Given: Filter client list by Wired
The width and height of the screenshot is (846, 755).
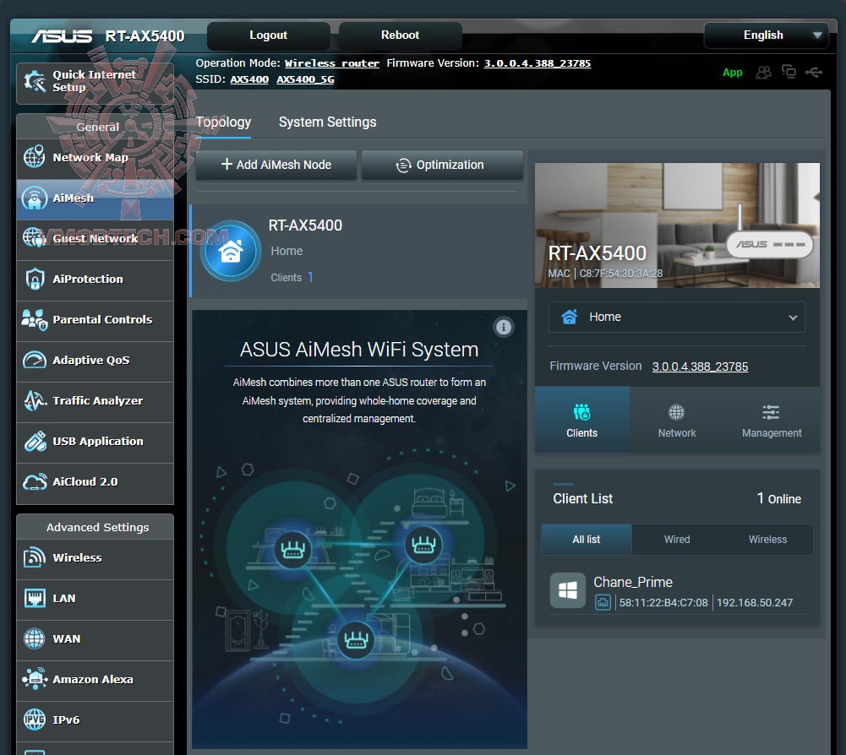Looking at the screenshot, I should tap(677, 540).
